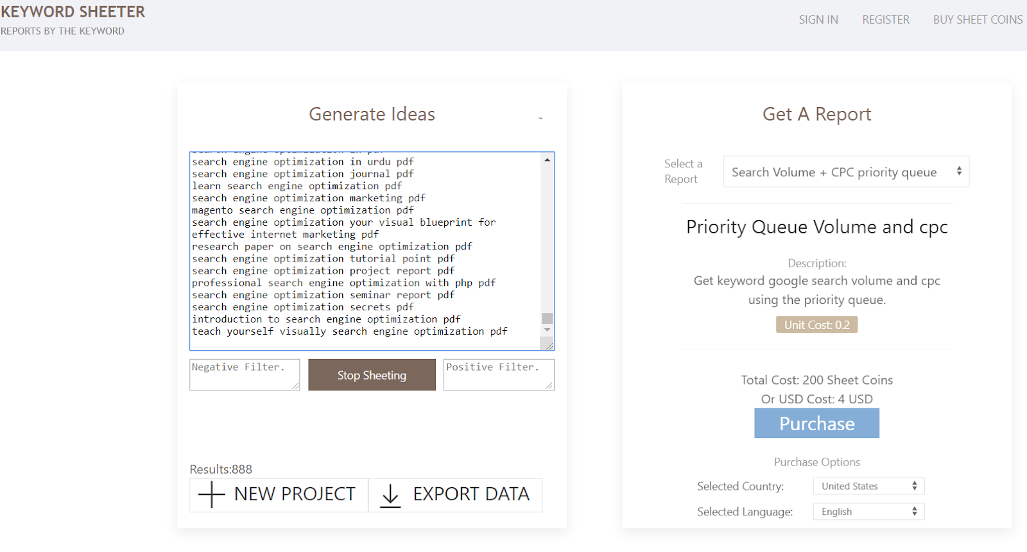The width and height of the screenshot is (1027, 552).
Task: Open BUY SHEET COINS in the navigation
Action: (x=978, y=20)
